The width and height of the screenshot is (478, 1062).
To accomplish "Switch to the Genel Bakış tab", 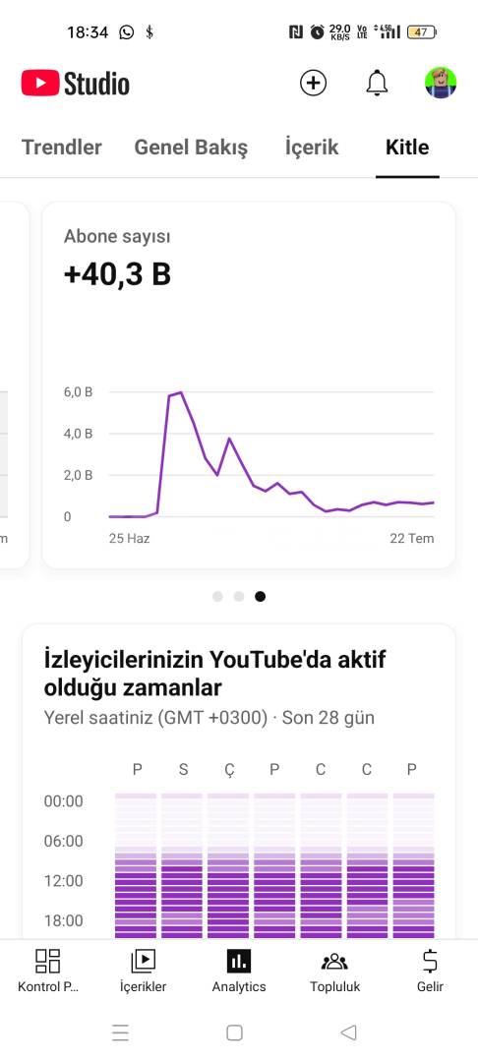I will click(x=191, y=147).
